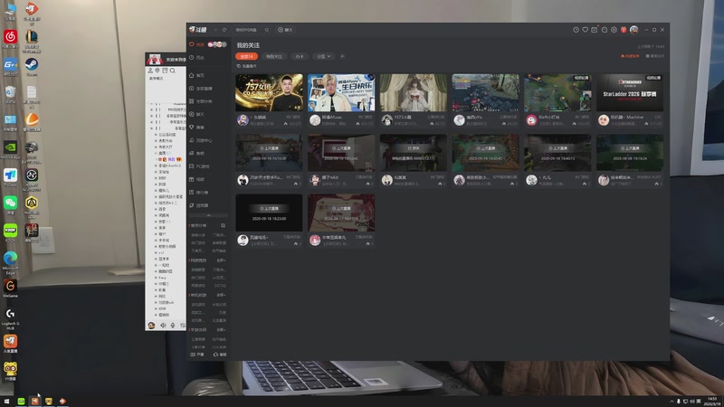Select the 特别关注 filter tab
The width and height of the screenshot is (724, 407).
(274, 56)
